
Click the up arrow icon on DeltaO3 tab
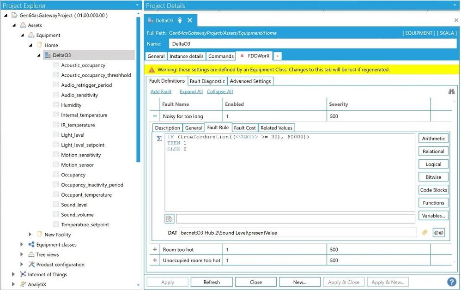[x=180, y=20]
